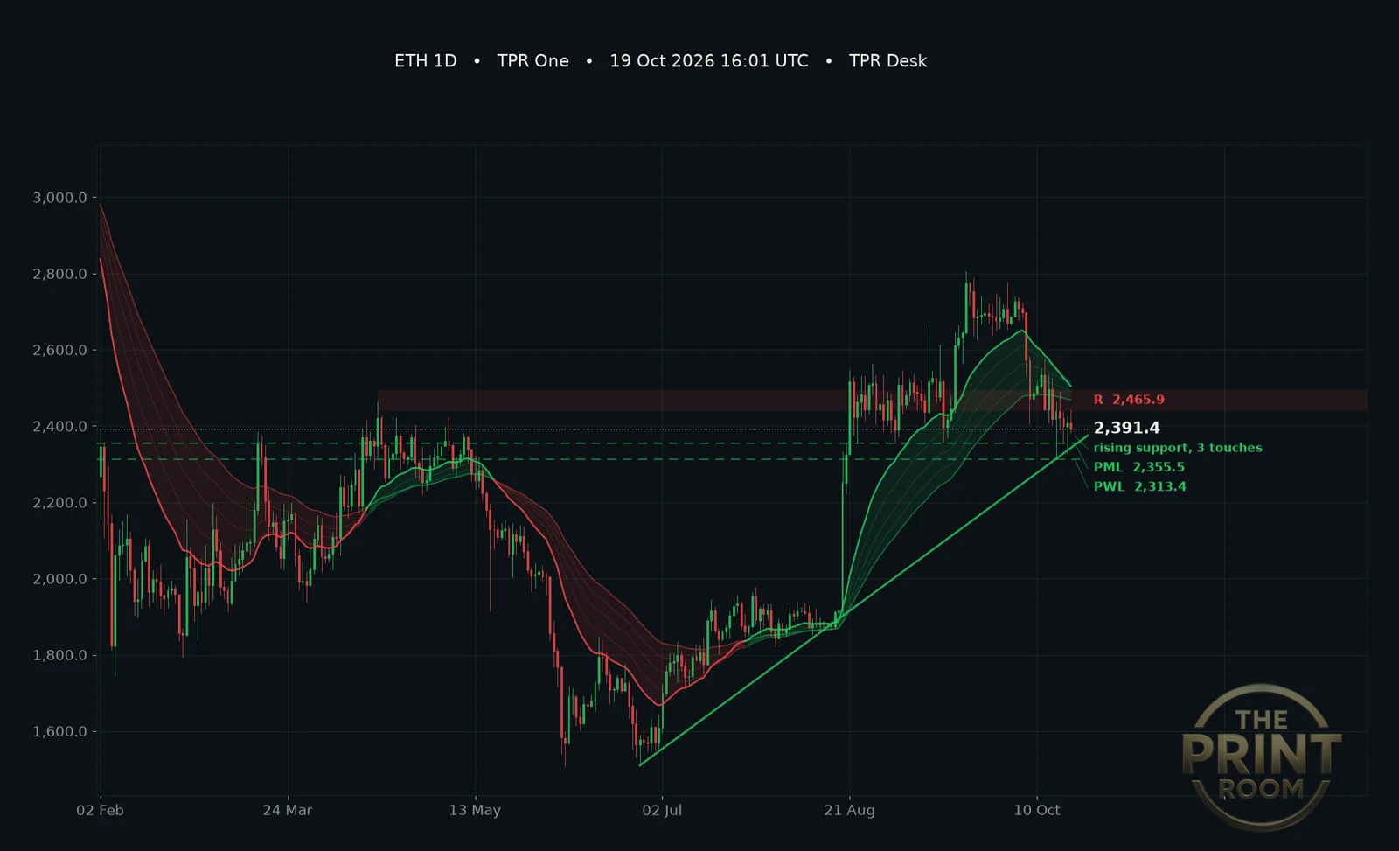Click the 2,800.0 price axis label
The width and height of the screenshot is (1399, 851).
(x=59, y=274)
